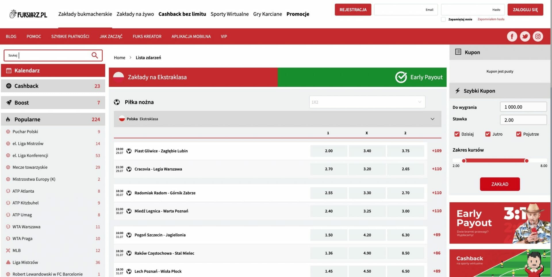
Task: Expand more bets +89 for Lech Poznań
Action: [436, 271]
